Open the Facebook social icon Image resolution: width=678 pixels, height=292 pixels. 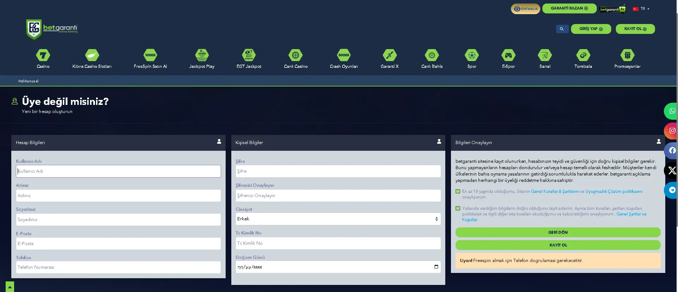(x=672, y=150)
